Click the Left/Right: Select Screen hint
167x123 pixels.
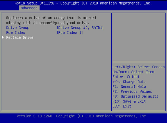click(x=138, y=67)
